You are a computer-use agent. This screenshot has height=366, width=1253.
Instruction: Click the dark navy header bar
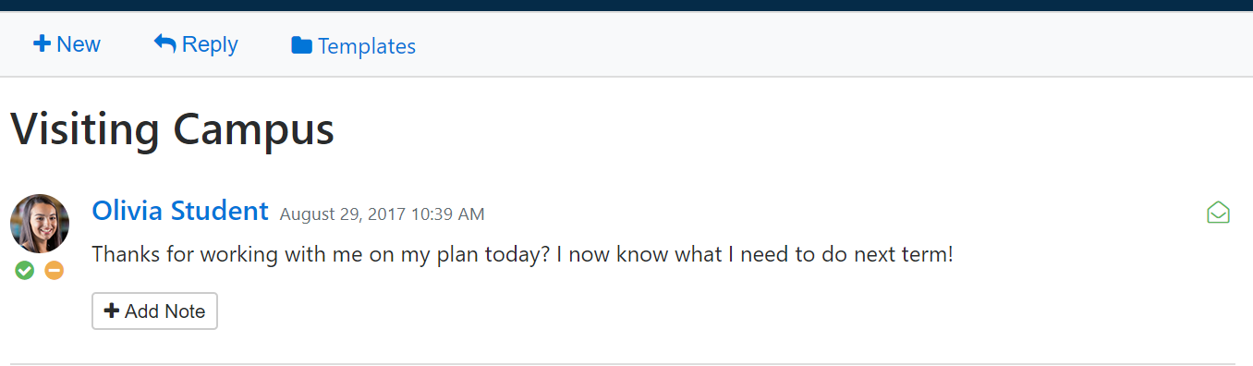pyautogui.click(x=626, y=6)
